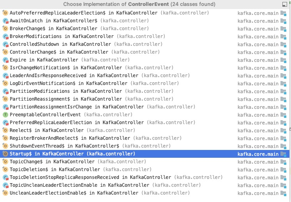The image size is (291, 202).
Task: Click module folder icon on AutoPreferredReplicaLeaderElection$ row
Action: point(284,13)
